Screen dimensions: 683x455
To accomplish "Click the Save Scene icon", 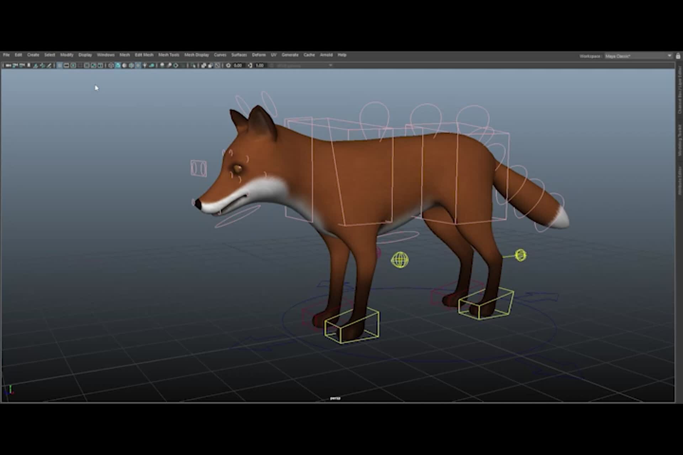I will pos(21,66).
